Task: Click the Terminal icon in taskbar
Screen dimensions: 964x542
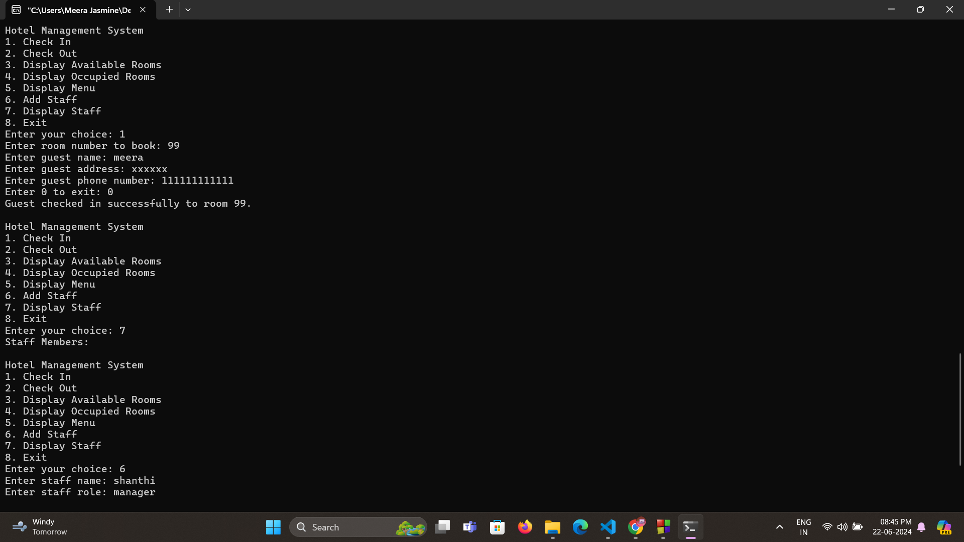Action: pyautogui.click(x=690, y=527)
